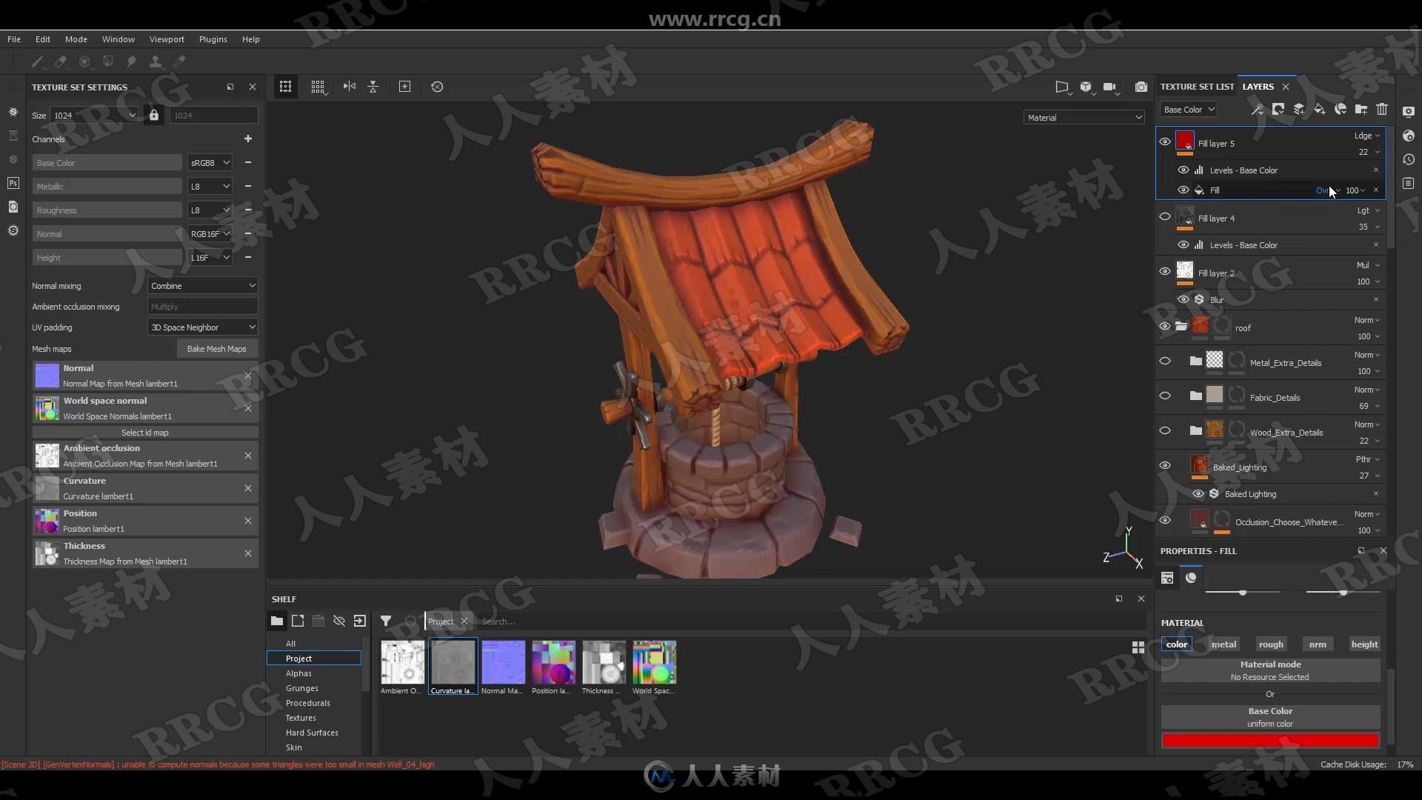
Task: Click the metal material property button
Action: [x=1223, y=644]
